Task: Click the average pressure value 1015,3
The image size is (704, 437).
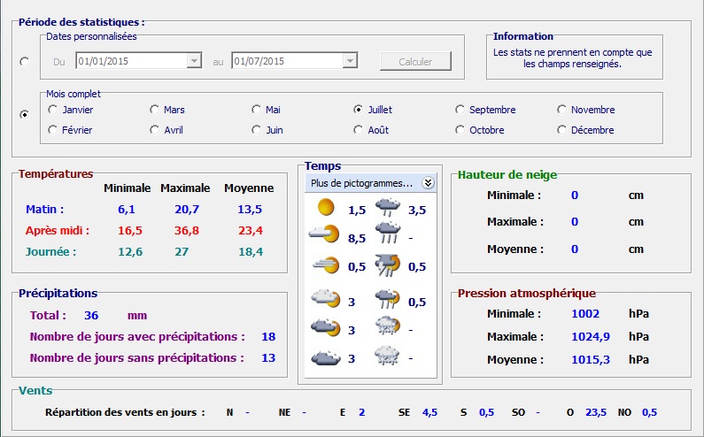Action: [591, 359]
